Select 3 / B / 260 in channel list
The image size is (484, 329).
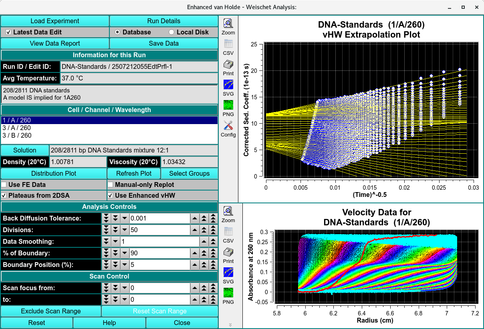(16, 135)
